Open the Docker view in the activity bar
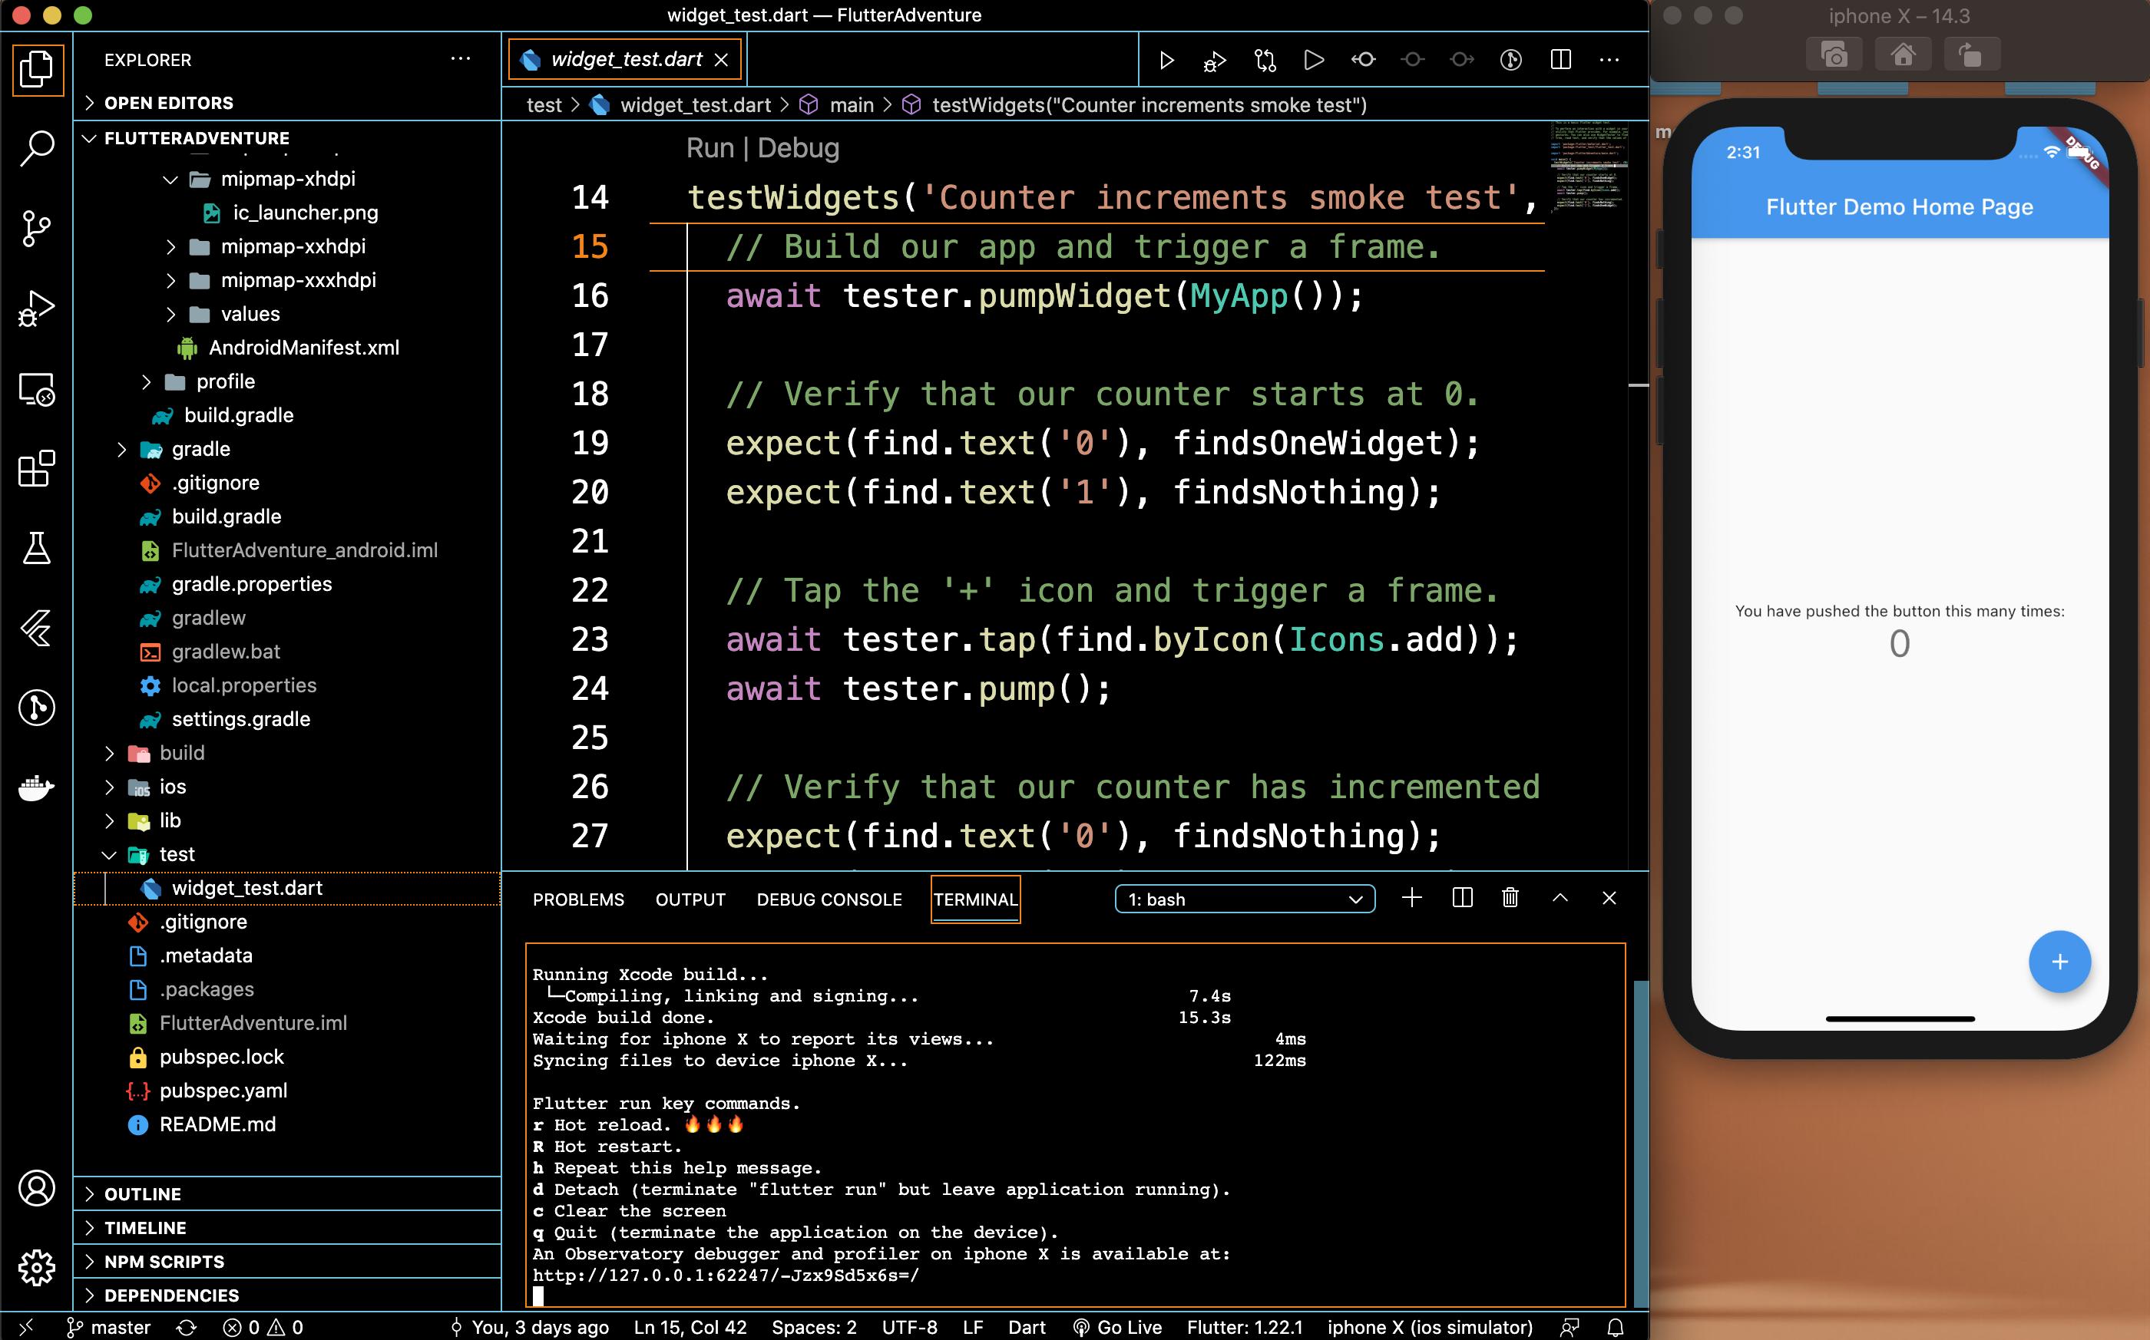 tap(36, 787)
